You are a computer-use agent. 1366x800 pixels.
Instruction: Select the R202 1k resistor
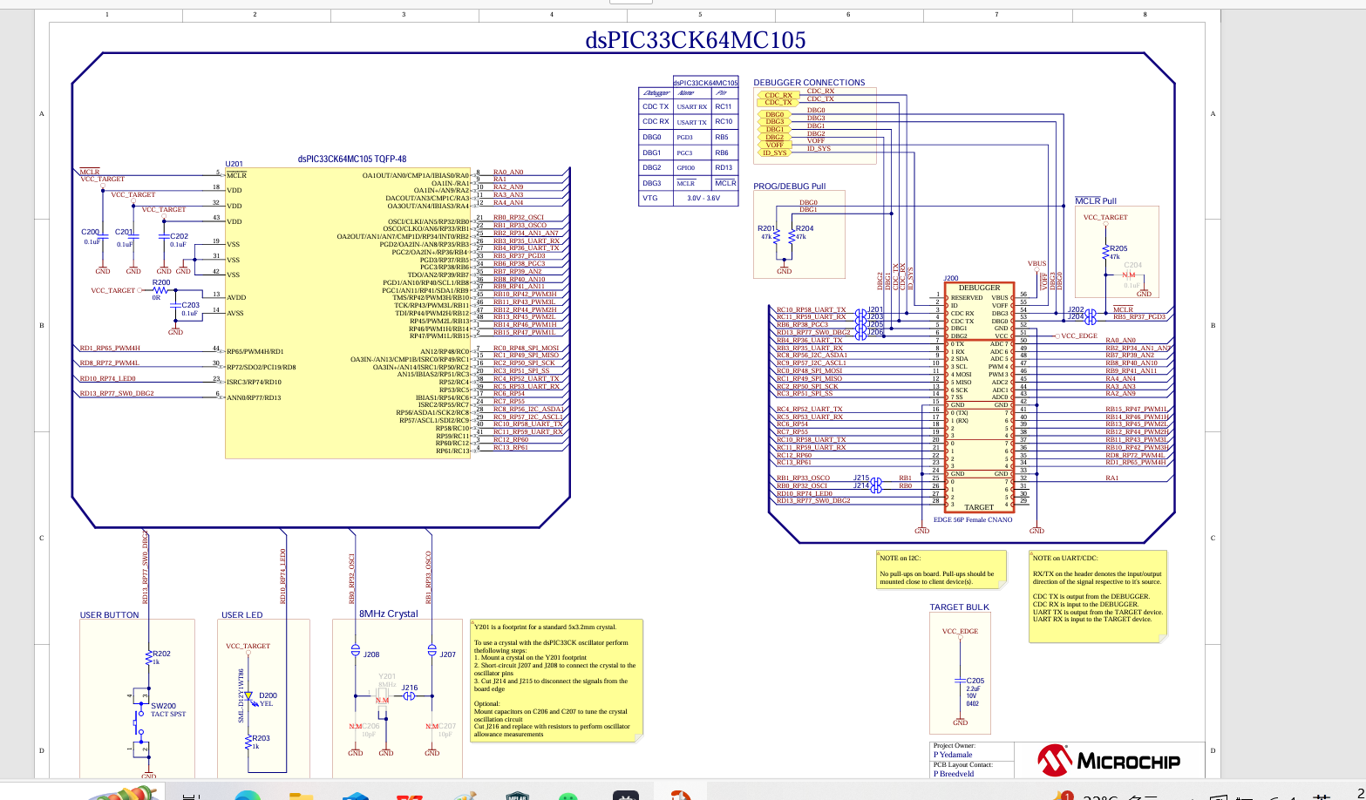point(149,658)
